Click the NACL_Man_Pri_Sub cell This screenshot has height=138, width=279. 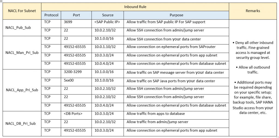pos(22,53)
